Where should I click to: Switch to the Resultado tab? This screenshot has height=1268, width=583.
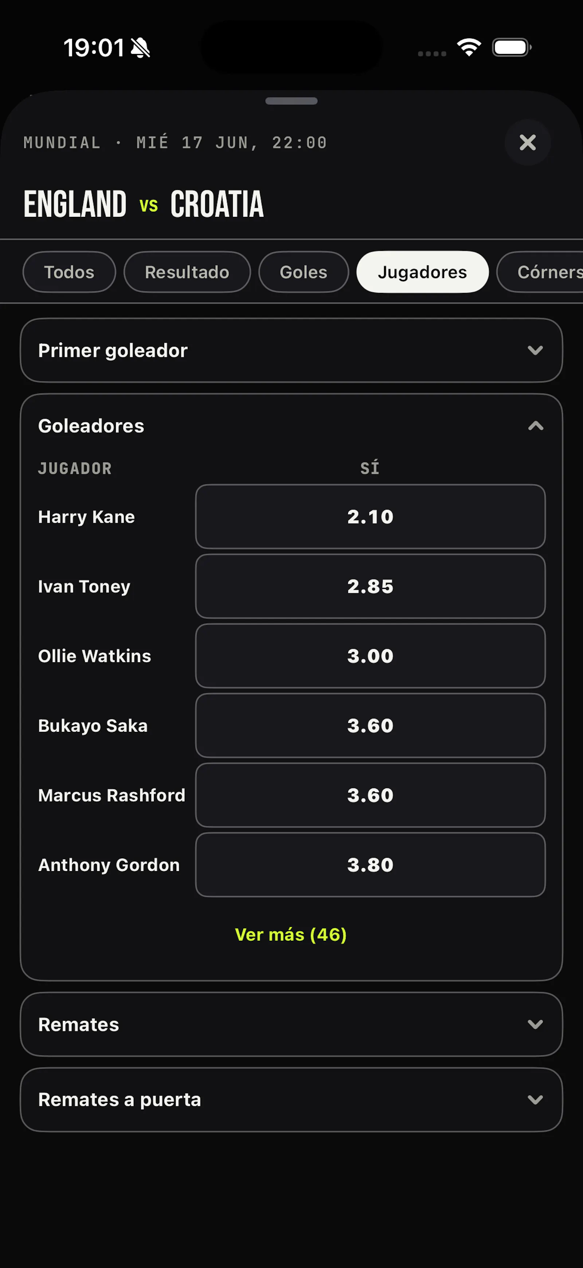[187, 272]
